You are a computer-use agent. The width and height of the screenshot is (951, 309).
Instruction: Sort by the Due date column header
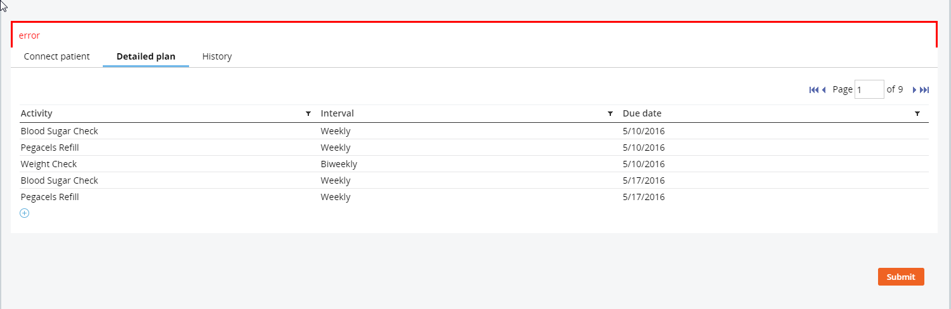pos(642,113)
